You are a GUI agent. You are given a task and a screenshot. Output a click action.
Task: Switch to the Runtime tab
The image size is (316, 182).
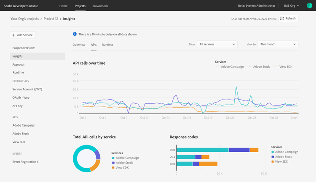pos(107,45)
